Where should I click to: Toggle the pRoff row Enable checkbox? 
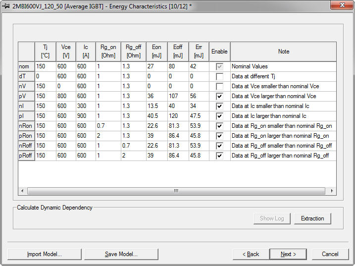tap(219, 156)
